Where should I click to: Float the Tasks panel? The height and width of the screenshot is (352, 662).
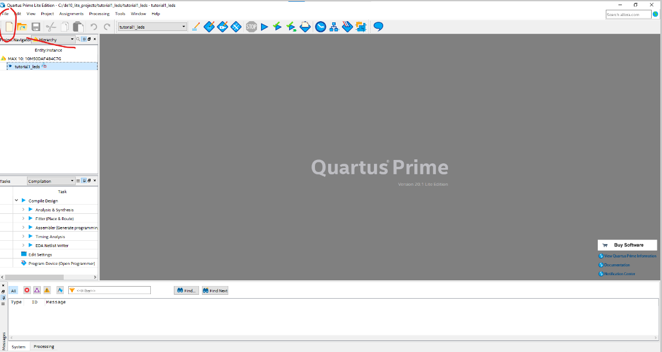pyautogui.click(x=89, y=181)
